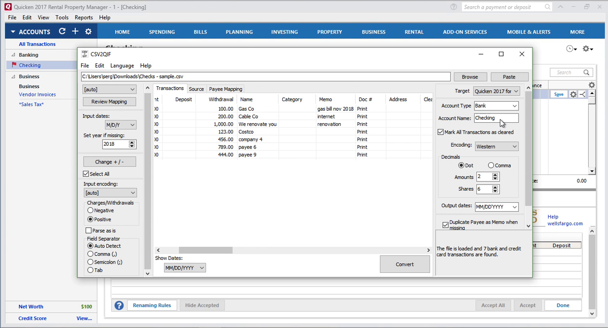The image size is (608, 328).
Task: Click the Save button in register row
Action: (558, 94)
